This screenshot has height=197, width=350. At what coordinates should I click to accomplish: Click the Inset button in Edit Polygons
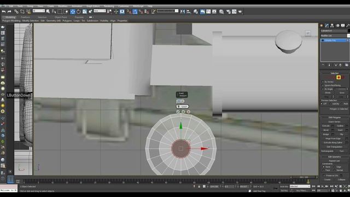pyautogui.click(x=340, y=130)
